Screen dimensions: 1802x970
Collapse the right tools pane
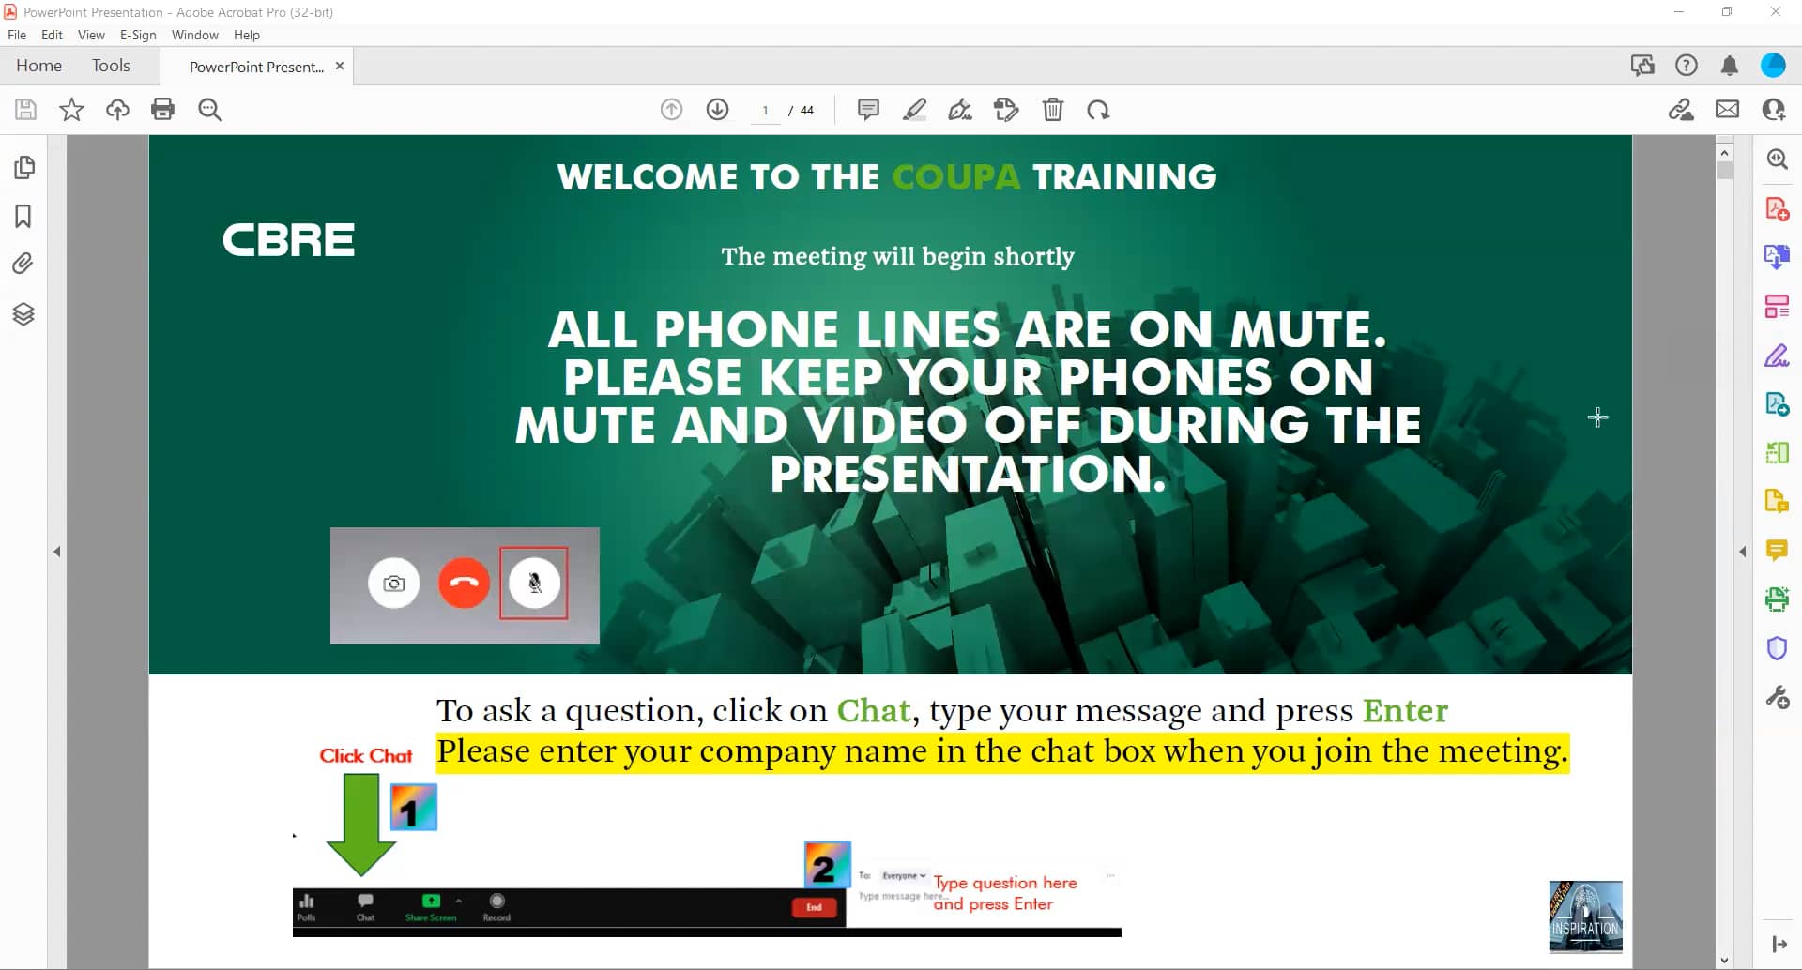pos(1742,551)
